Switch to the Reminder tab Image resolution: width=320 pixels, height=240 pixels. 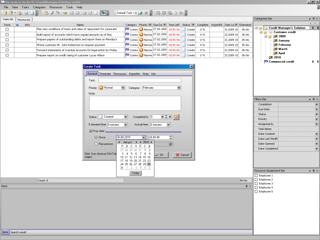point(105,74)
